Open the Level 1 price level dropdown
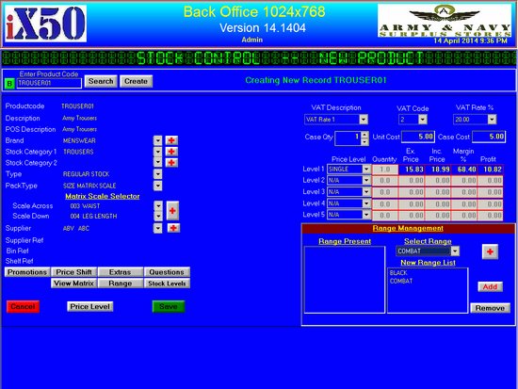This screenshot has width=518, height=389. 366,170
